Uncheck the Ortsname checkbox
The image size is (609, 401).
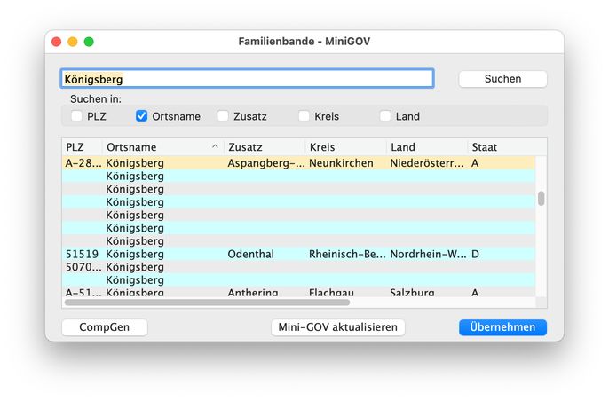point(142,116)
